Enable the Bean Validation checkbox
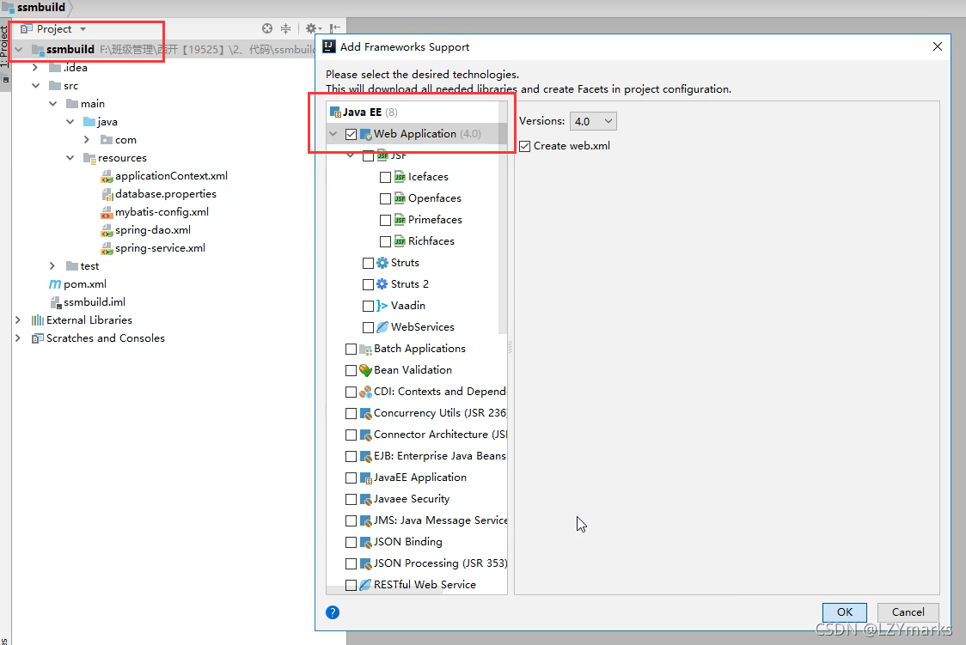 click(x=352, y=370)
